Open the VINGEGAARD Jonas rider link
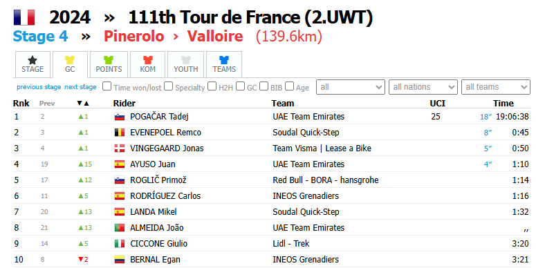This screenshot has width=536, height=268. 167,149
